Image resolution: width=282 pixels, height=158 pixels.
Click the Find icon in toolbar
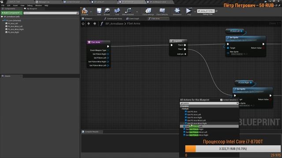point(117,11)
